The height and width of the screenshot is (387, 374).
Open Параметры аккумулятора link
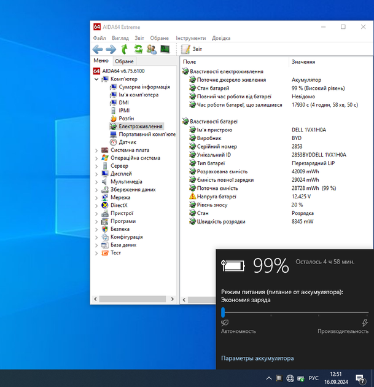point(257,358)
